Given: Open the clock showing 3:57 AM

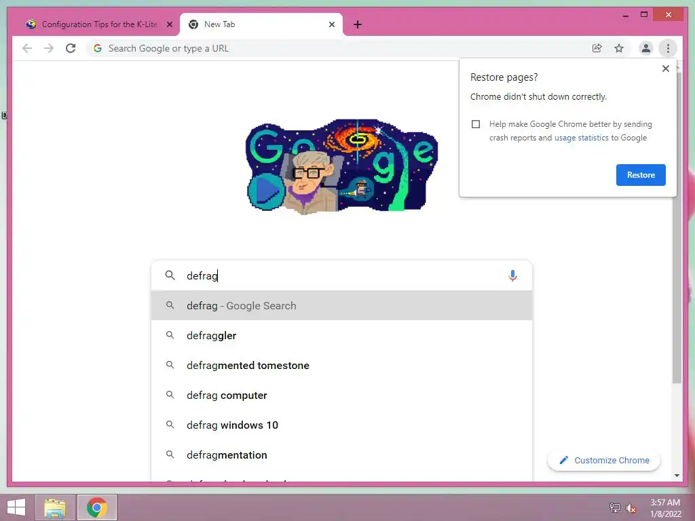Looking at the screenshot, I should point(665,508).
